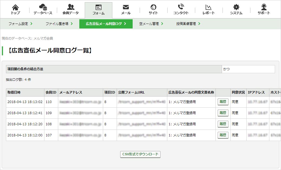Select date cell 2018-04-13 18:12:41

coord(25,113)
